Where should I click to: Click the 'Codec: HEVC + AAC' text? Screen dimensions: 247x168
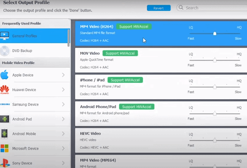pos(94,148)
